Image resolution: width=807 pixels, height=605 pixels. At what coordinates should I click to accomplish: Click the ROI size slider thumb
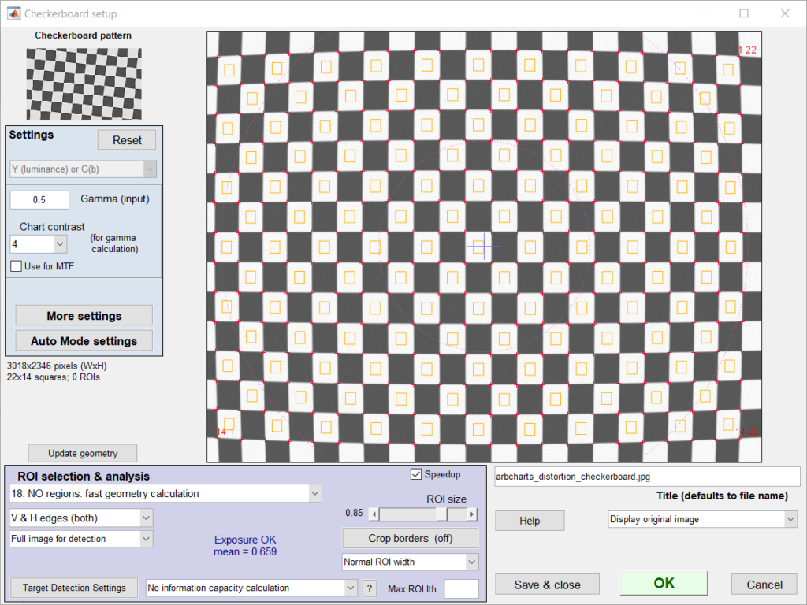pos(441,514)
